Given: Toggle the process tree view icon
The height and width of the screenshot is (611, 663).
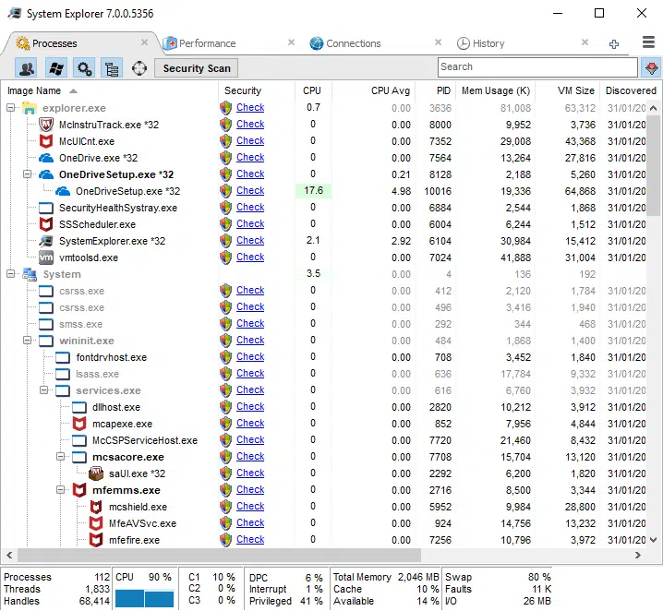Looking at the screenshot, I should [112, 68].
